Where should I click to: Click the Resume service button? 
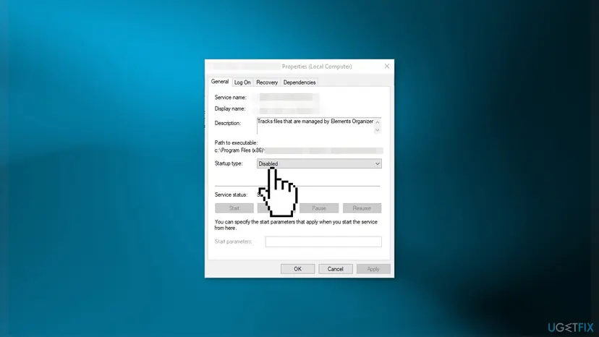coord(362,208)
